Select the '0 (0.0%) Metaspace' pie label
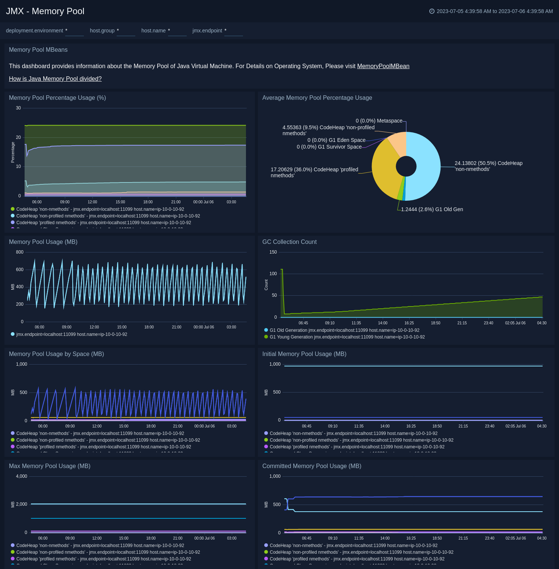Image resolution: width=559 pixels, height=569 pixels. (379, 121)
